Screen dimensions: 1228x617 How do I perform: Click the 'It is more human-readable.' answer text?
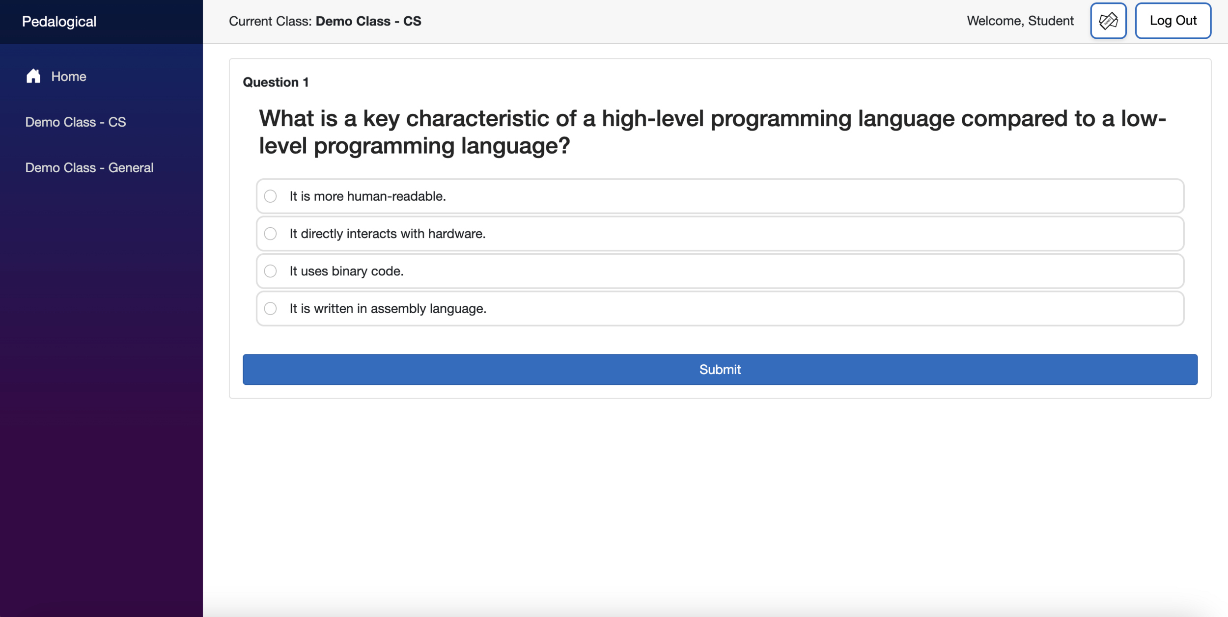pyautogui.click(x=367, y=196)
